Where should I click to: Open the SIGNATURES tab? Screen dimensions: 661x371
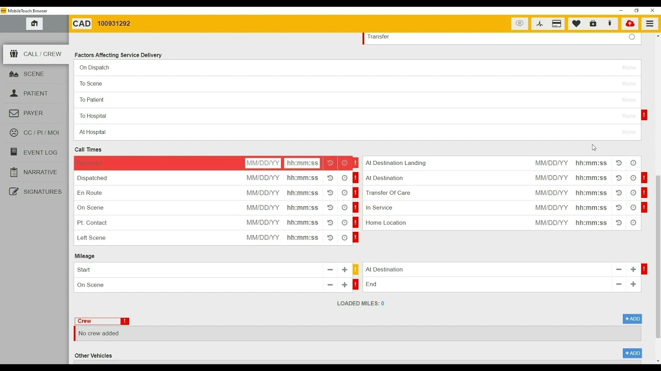point(34,192)
